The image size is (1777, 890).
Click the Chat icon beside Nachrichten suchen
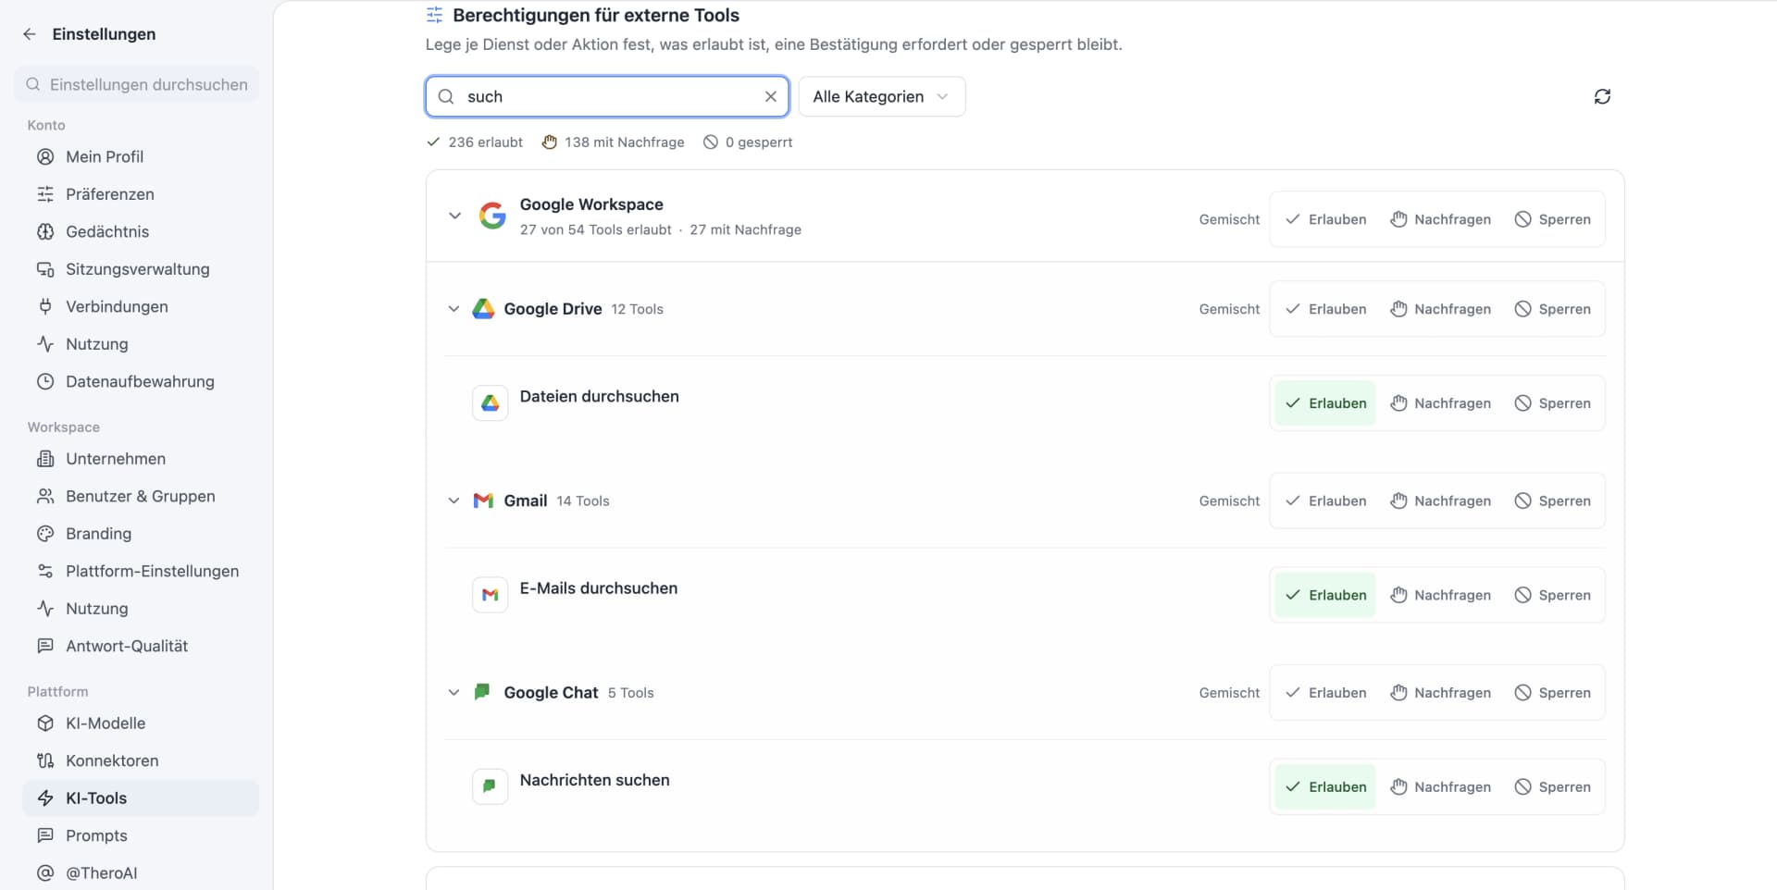(491, 786)
